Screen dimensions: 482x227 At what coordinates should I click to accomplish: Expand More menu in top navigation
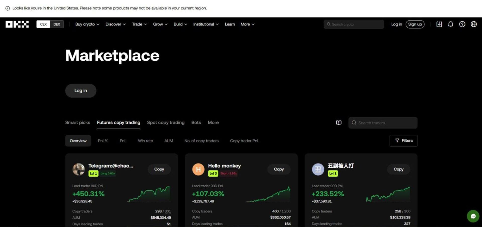coord(248,24)
